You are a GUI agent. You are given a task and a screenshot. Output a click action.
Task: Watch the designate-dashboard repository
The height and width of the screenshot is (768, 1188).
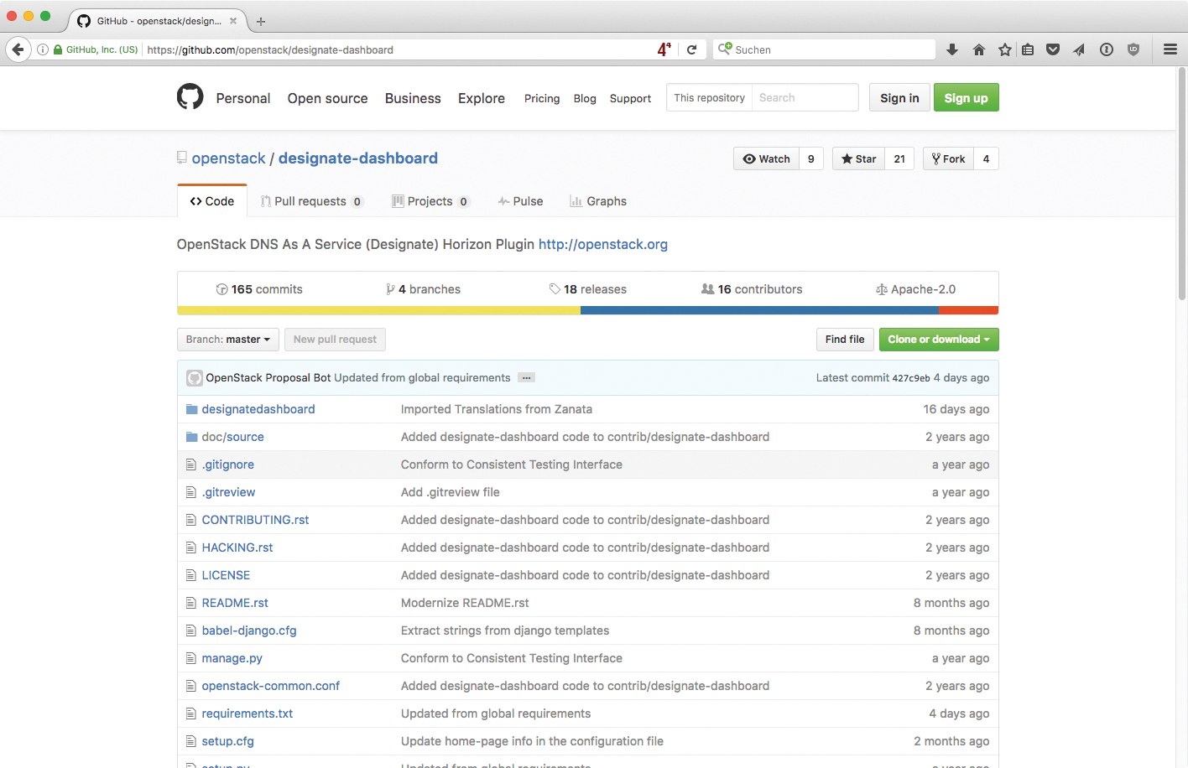tap(766, 158)
